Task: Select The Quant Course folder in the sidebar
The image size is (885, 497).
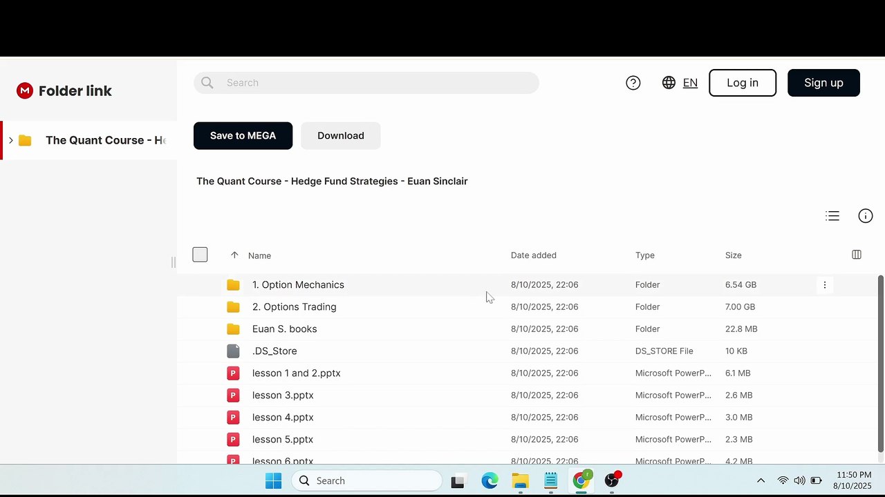Action: pyautogui.click(x=88, y=140)
